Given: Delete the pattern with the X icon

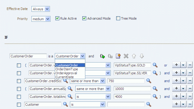Looking at the screenshot, I should (126, 56).
